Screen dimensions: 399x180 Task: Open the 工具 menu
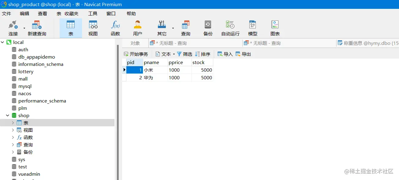tap(93, 13)
